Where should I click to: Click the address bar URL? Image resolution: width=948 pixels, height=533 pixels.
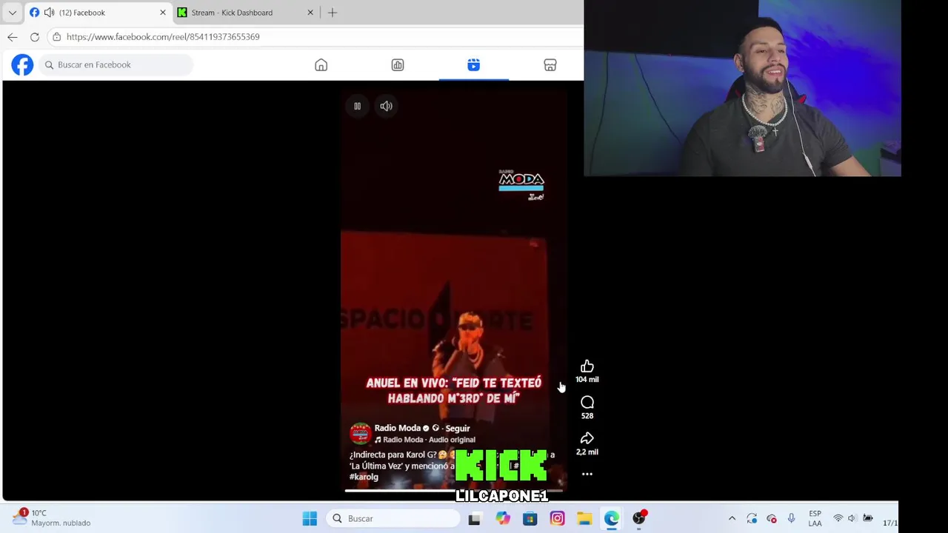point(163,36)
